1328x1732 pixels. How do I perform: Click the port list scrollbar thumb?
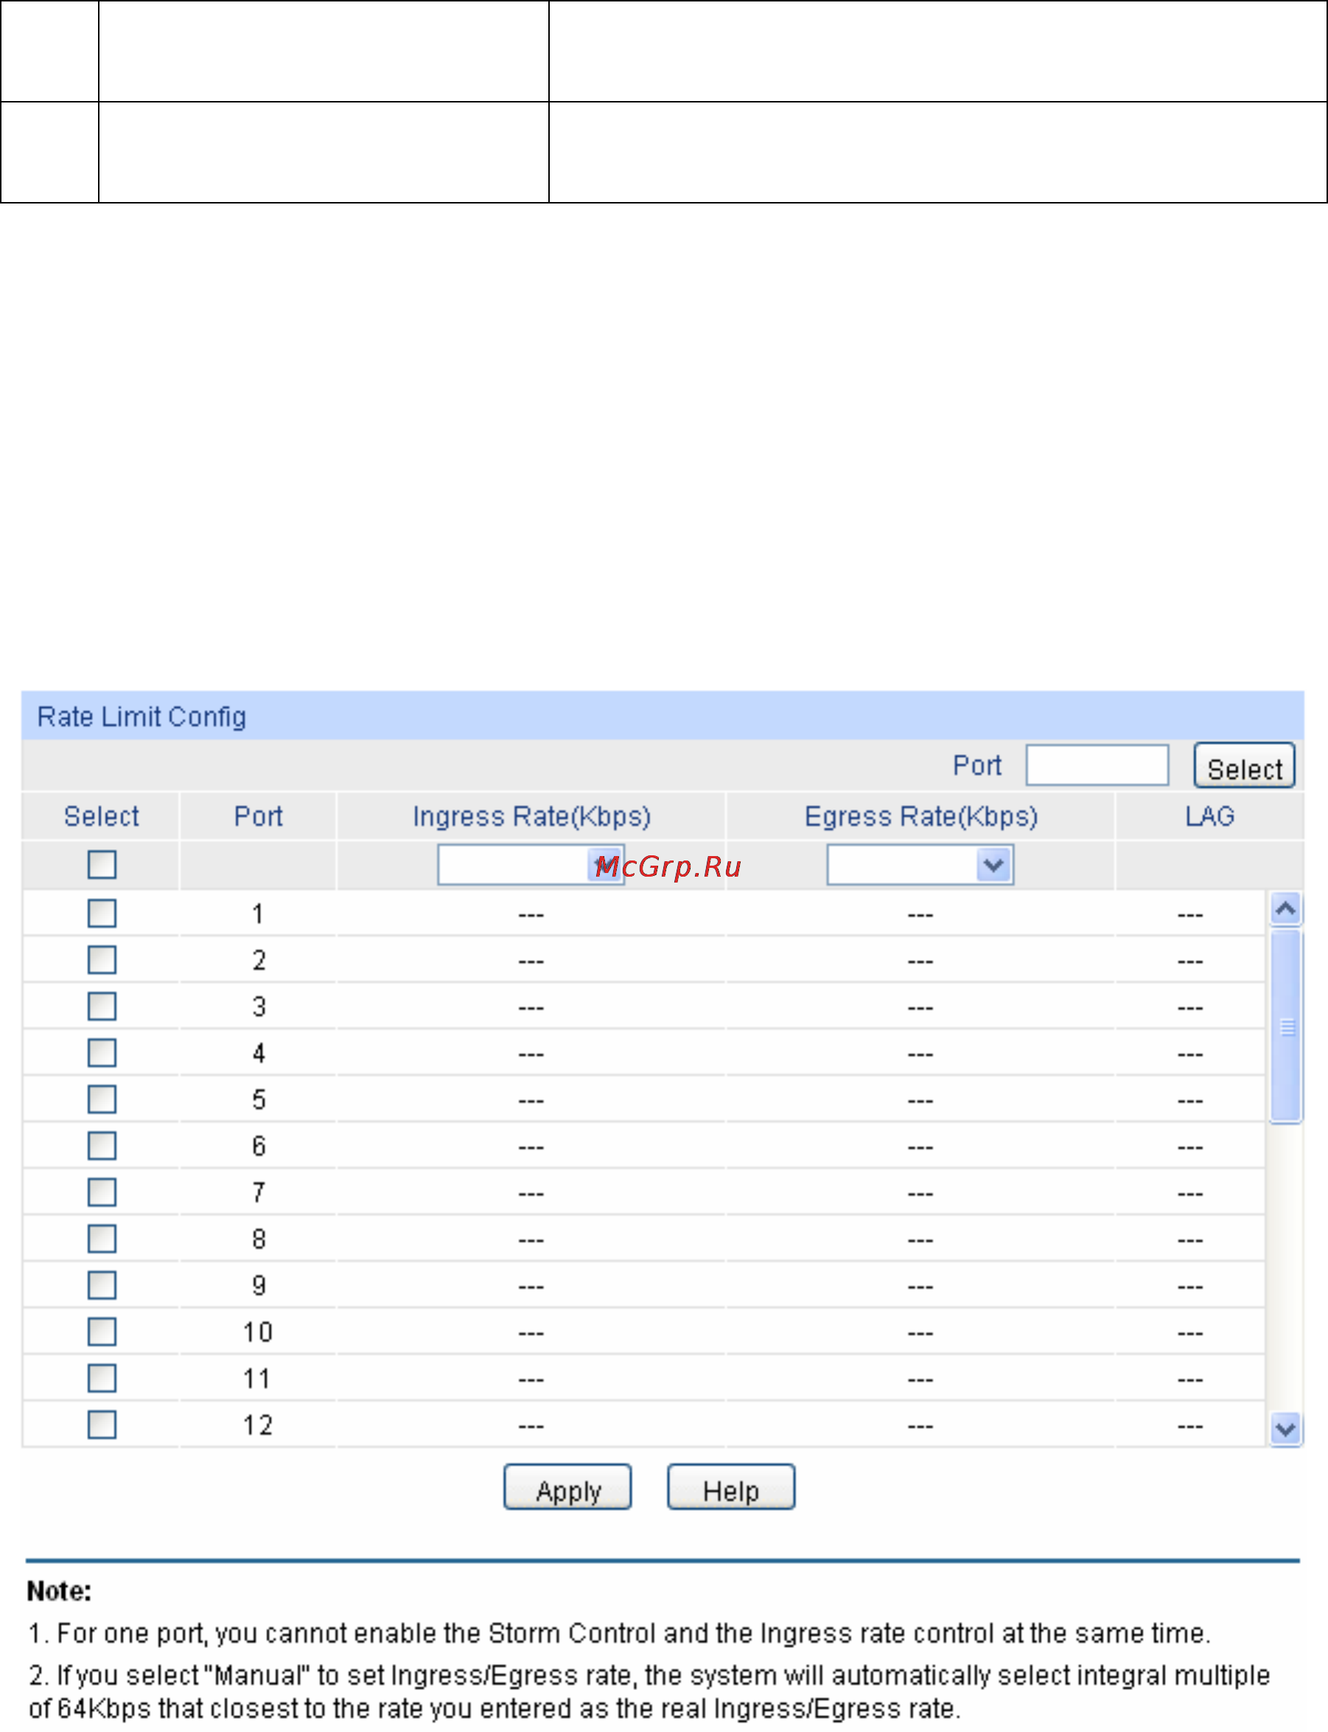(1286, 1026)
